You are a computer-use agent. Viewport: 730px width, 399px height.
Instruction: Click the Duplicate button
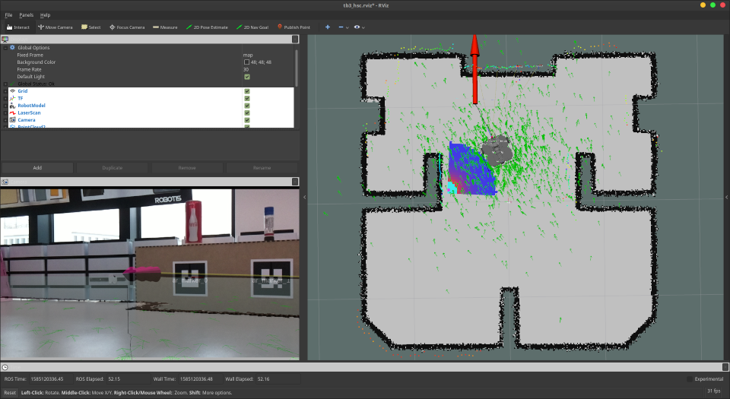[x=113, y=168]
